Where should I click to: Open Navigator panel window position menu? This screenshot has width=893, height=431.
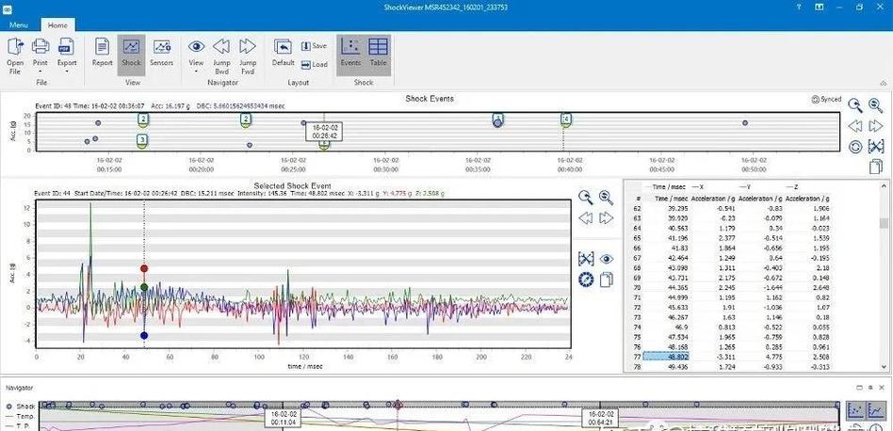pyautogui.click(x=860, y=387)
